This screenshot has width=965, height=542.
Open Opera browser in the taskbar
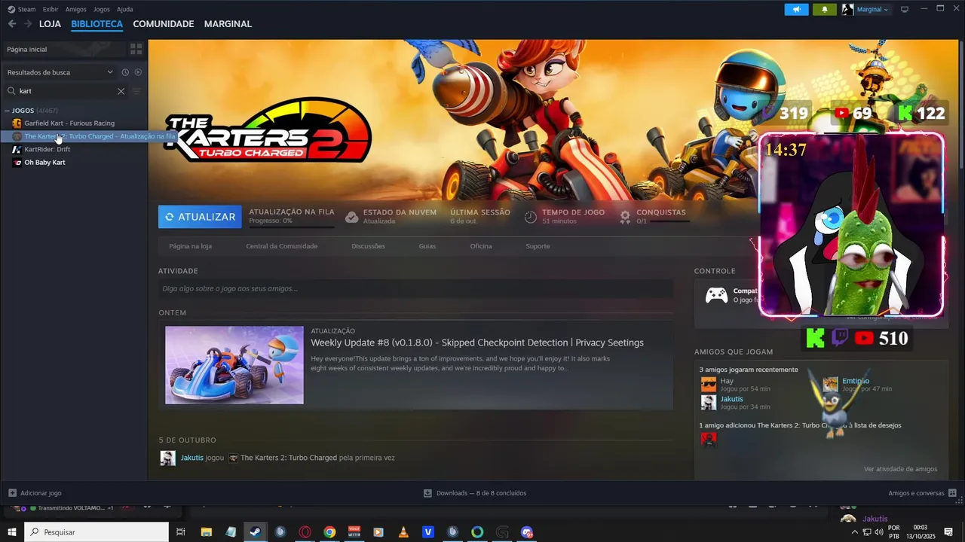pyautogui.click(x=305, y=532)
